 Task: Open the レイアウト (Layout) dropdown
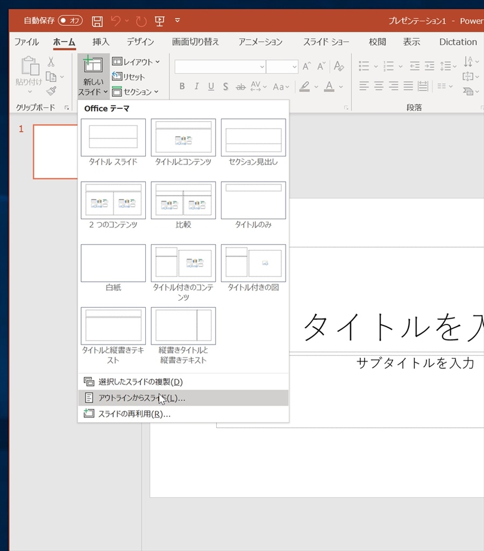coord(136,62)
